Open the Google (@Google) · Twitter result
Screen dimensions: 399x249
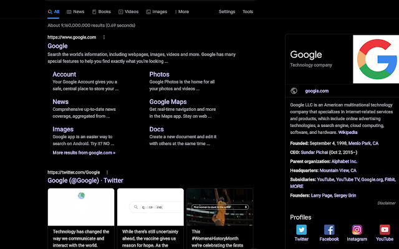click(x=85, y=181)
